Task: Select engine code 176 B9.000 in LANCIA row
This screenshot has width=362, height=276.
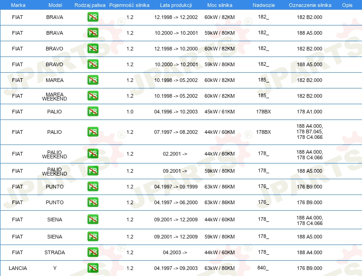Action: click(310, 268)
